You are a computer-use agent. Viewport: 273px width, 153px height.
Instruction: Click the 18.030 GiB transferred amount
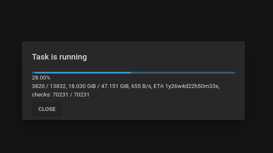[82, 86]
